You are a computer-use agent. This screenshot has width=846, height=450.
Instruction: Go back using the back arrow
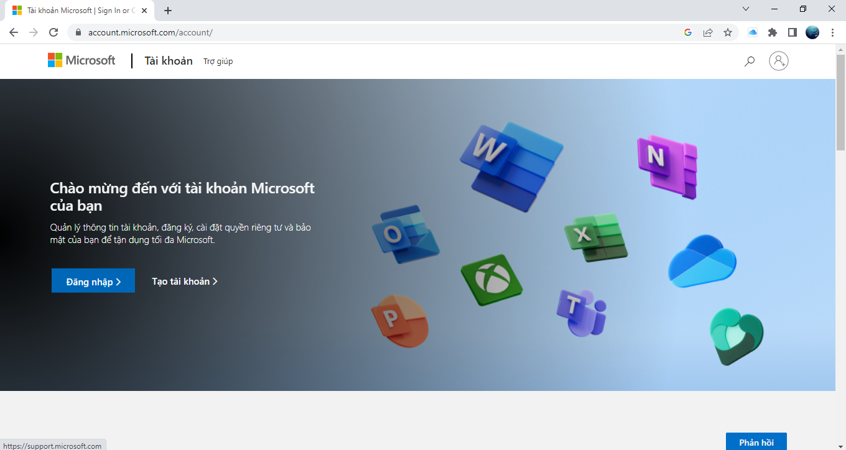coord(14,32)
